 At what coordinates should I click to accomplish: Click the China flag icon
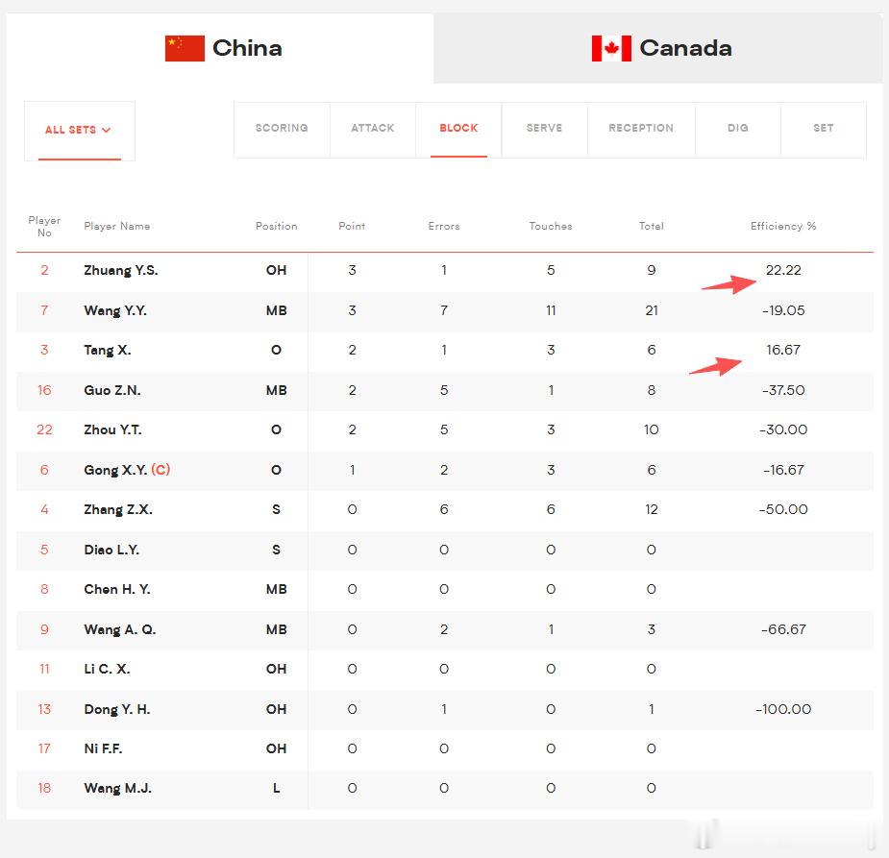(185, 48)
